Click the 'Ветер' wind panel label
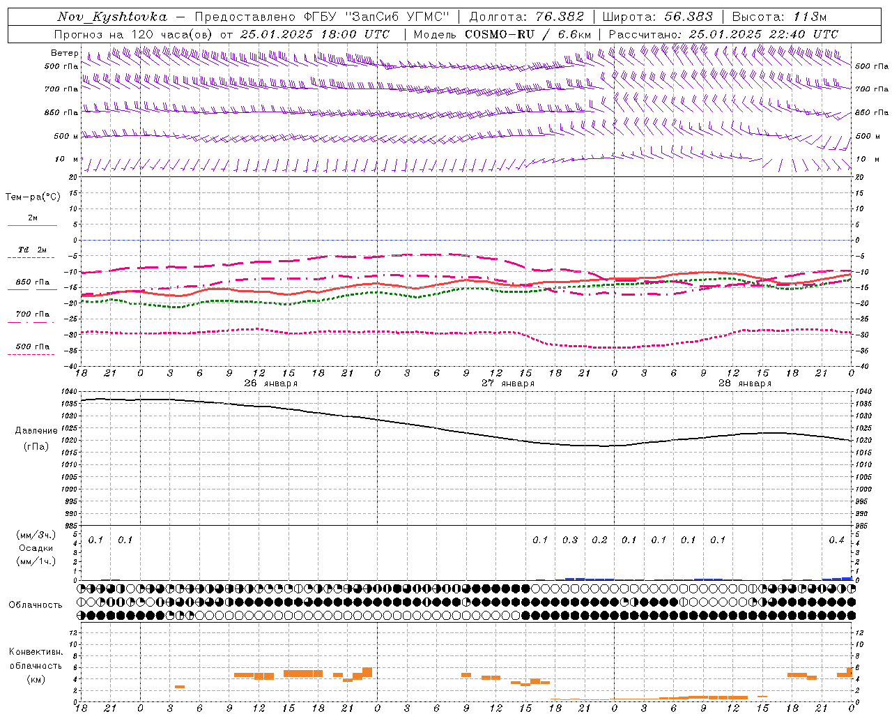892x714 pixels. 65,53
